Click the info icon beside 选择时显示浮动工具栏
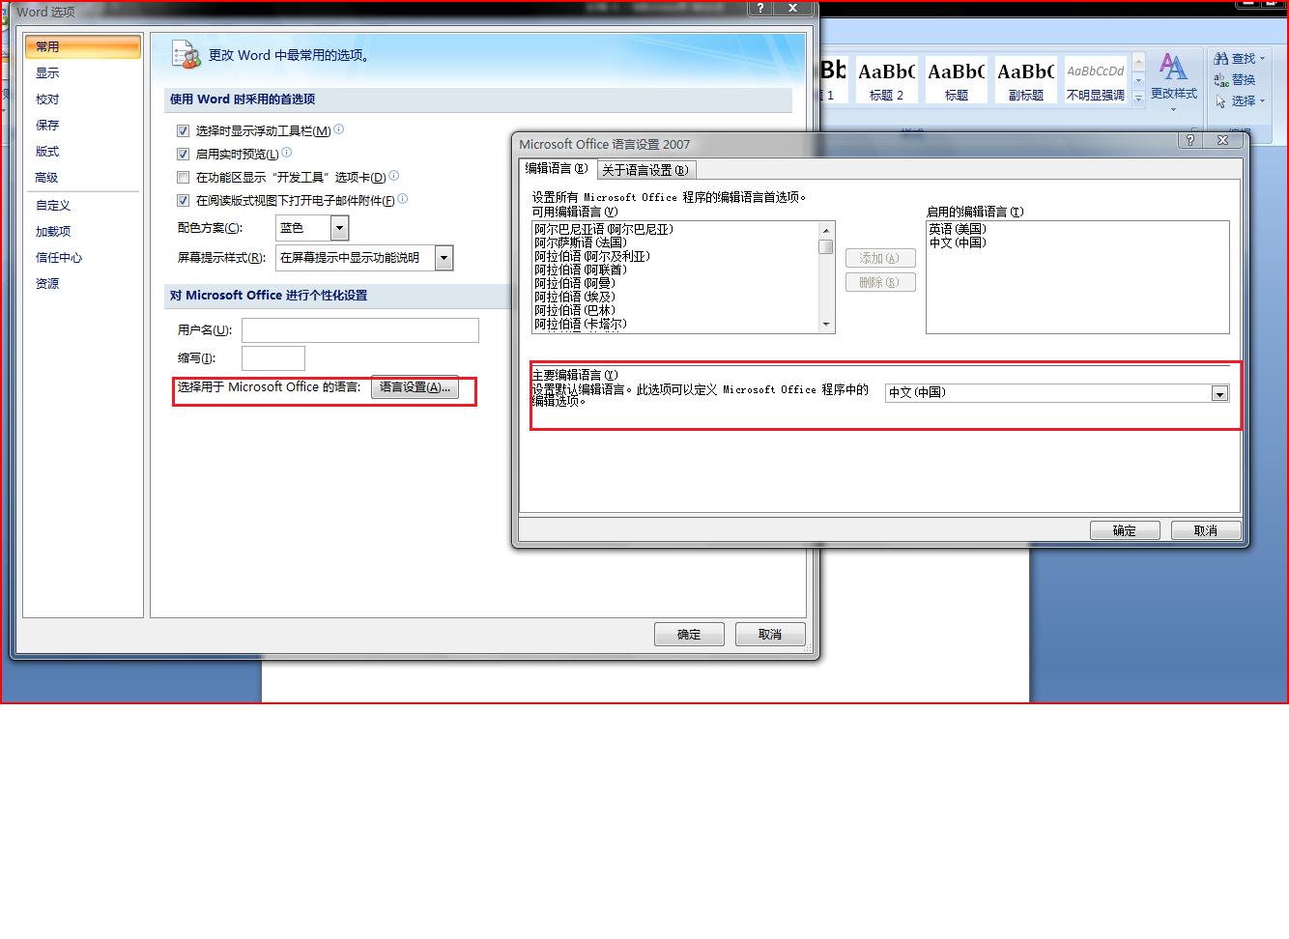 [339, 129]
